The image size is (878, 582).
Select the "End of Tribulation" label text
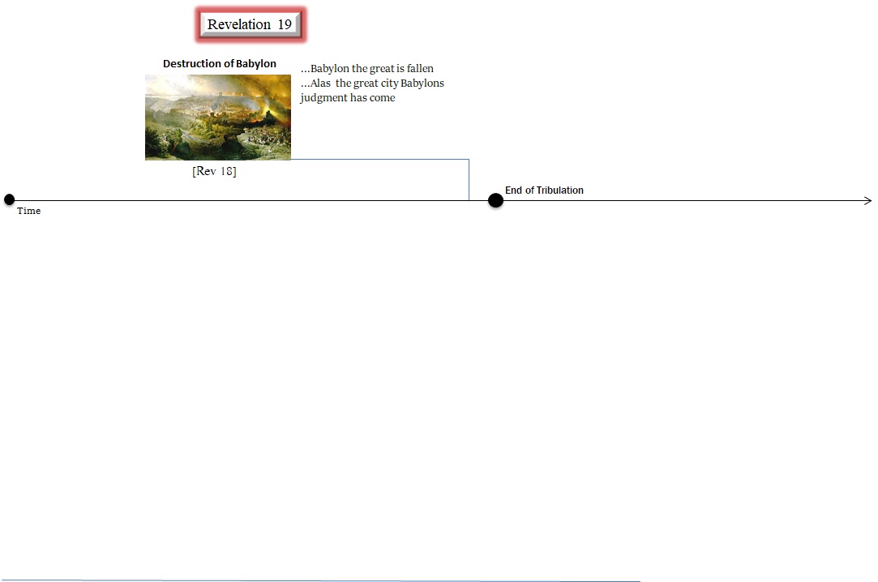click(544, 190)
